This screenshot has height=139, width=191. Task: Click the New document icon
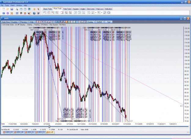pyautogui.click(x=4, y=9)
